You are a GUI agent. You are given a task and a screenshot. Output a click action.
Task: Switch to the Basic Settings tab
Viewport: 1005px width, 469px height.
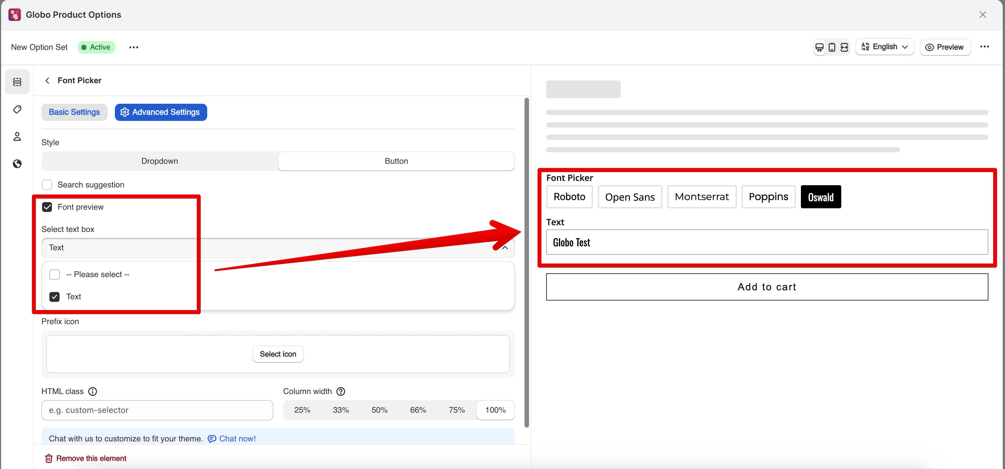point(74,112)
